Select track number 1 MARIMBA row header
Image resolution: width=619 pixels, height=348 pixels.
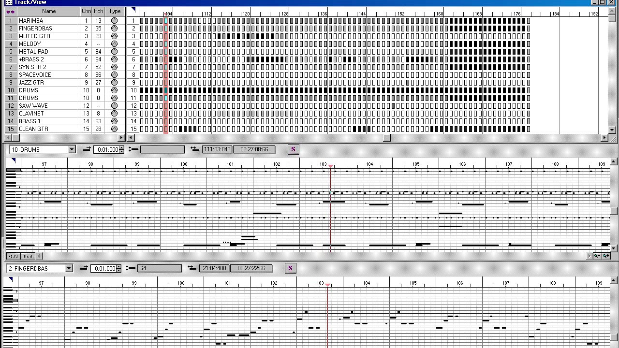click(x=11, y=21)
